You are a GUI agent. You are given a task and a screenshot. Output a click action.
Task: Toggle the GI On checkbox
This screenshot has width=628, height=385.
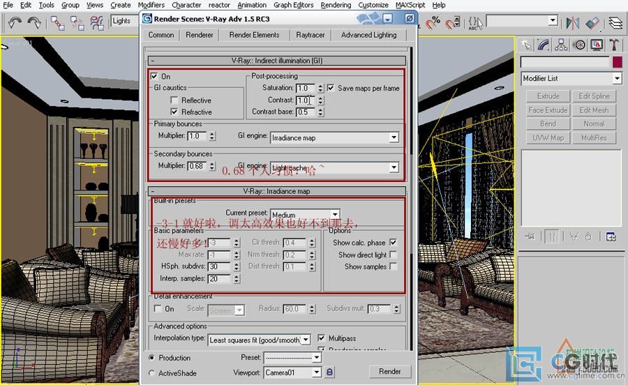tap(154, 76)
